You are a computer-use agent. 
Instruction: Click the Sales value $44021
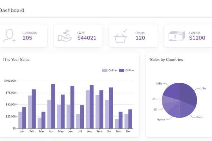[x=87, y=38]
